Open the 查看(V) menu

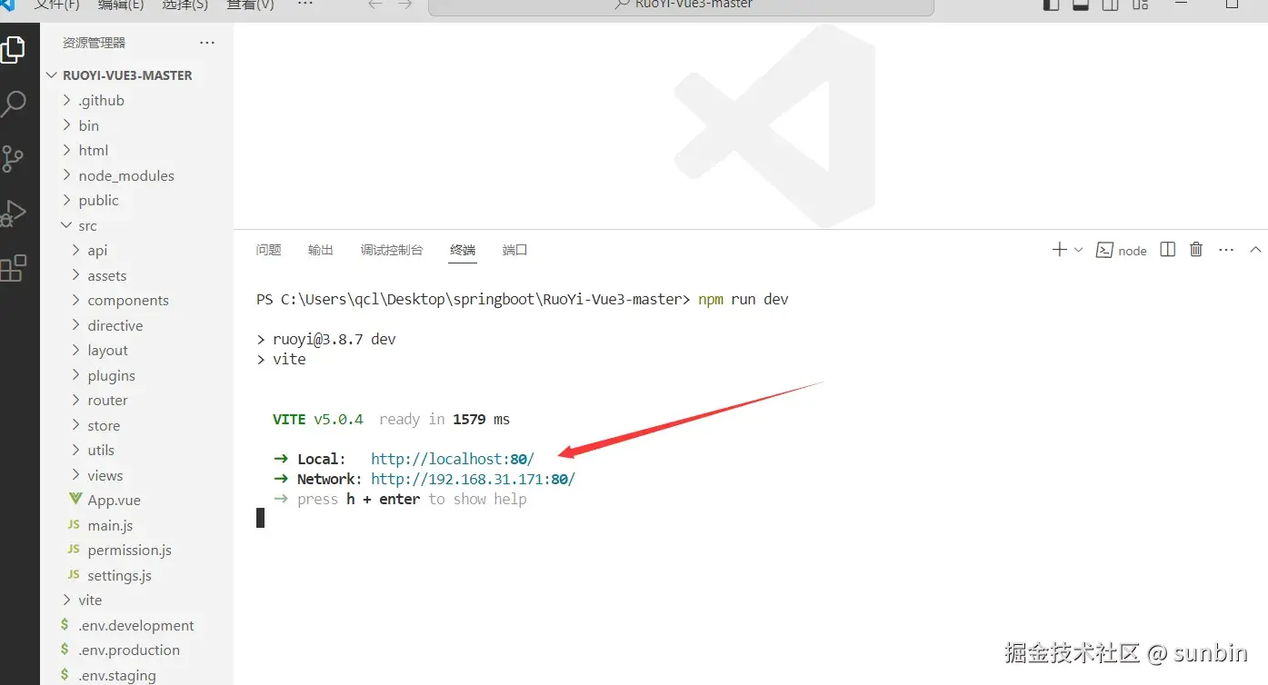[x=250, y=5]
